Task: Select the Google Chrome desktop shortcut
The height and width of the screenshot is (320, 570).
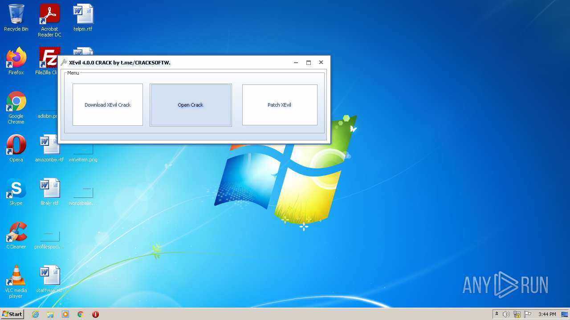Action: click(x=16, y=108)
